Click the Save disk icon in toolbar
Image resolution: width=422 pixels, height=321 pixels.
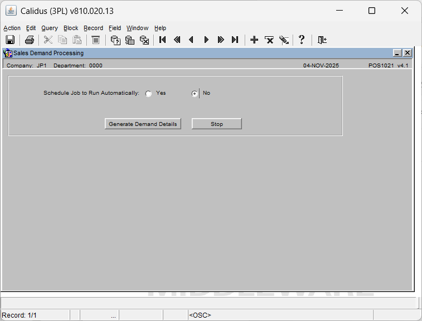[x=10, y=40]
